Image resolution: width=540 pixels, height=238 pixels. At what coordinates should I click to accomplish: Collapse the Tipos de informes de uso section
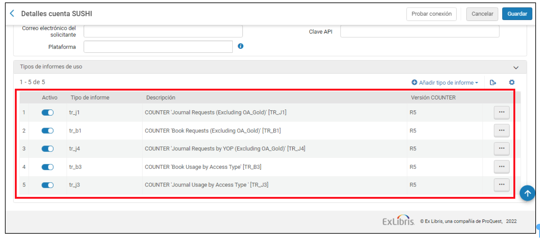tap(516, 67)
